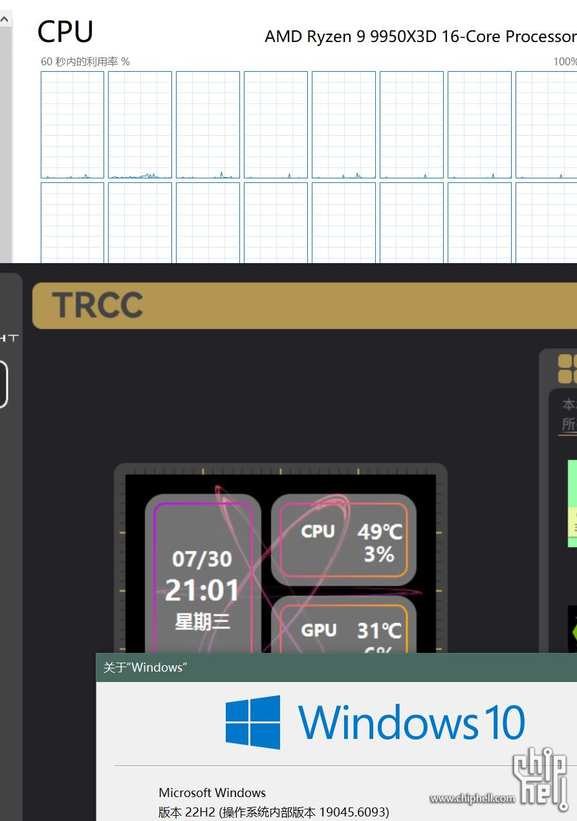Click the "21:01" time in the TRCC preview

pos(202,590)
